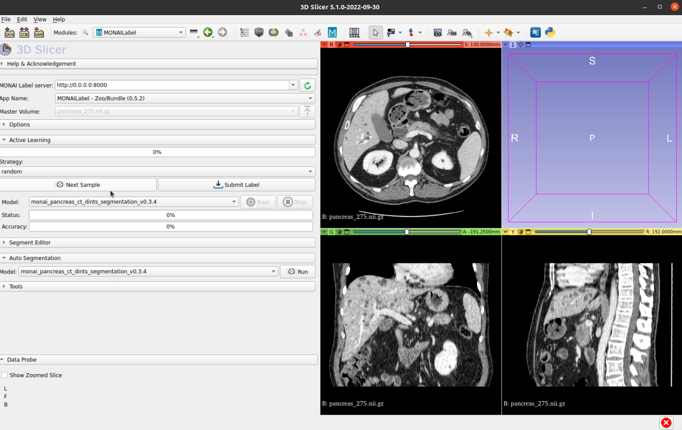Click the green back-arrow module history icon
This screenshot has width=682, height=430.
pyautogui.click(x=207, y=32)
